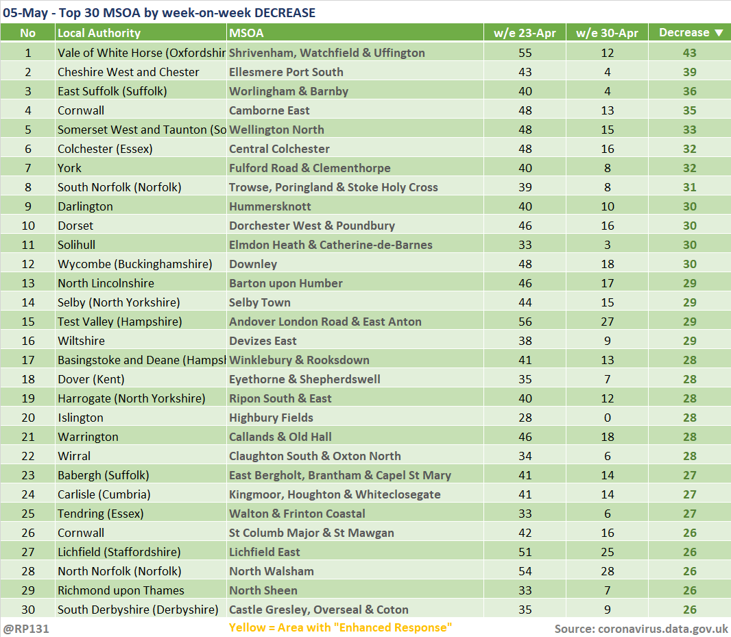
Task: Select cell 'Andover London Road & East Anton'
Action: [355, 322]
